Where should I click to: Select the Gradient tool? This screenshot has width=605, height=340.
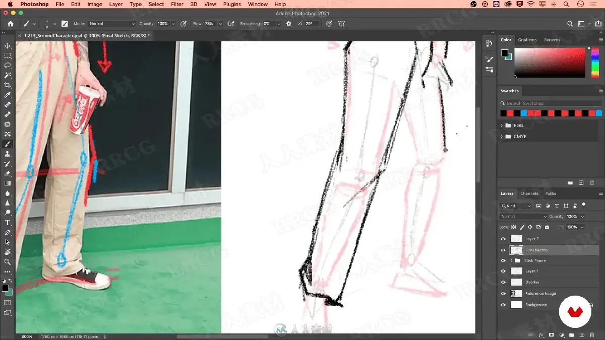(8, 183)
